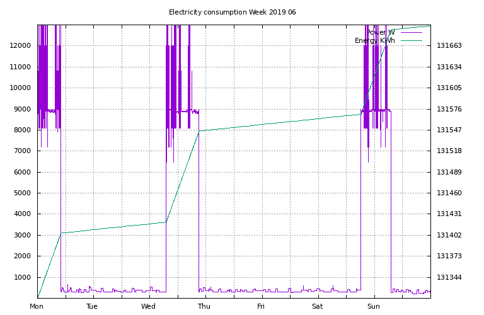Viewport: 484px width, 315px height.
Task: Click the 'Thu' x-axis label
Action: click(204, 307)
